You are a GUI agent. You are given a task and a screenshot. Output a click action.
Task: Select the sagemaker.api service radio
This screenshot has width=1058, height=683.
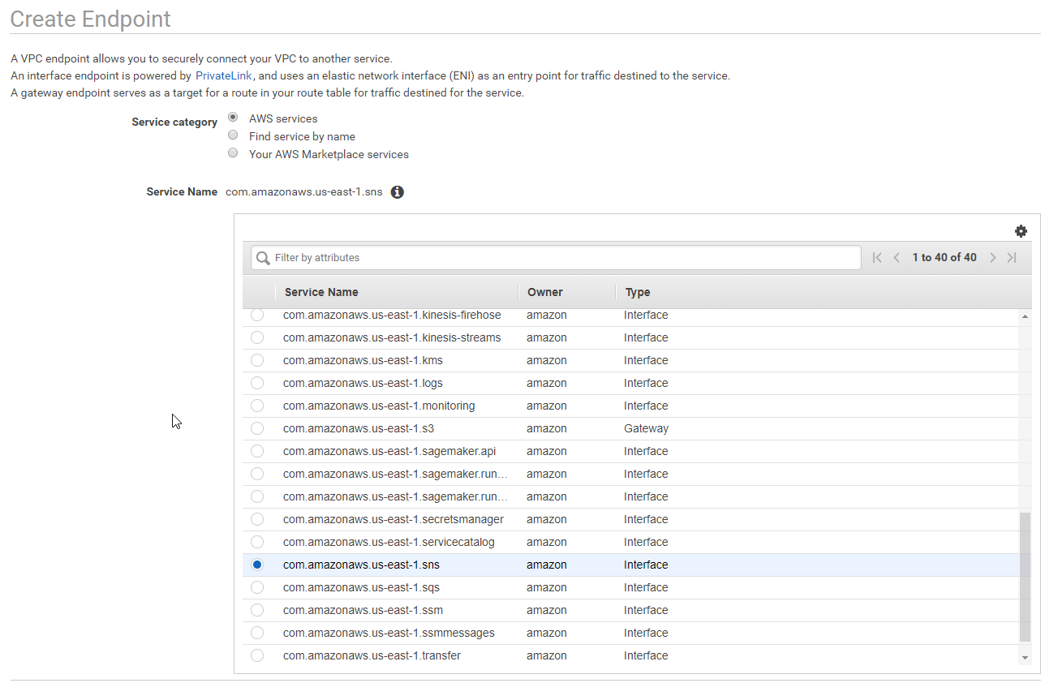point(257,451)
